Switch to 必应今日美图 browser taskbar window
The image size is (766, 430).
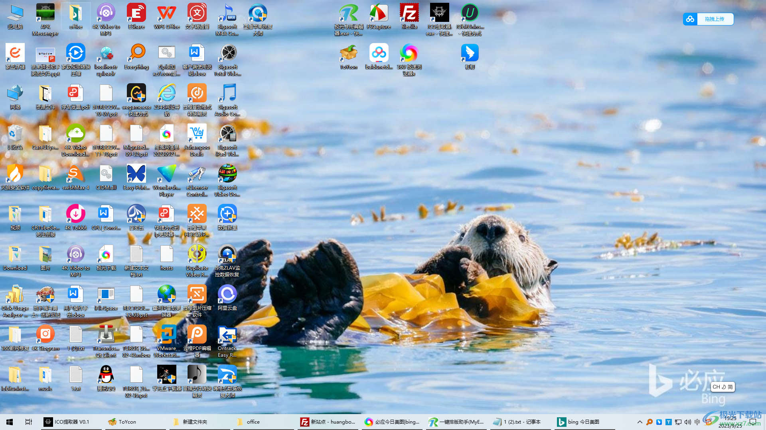pyautogui.click(x=393, y=422)
